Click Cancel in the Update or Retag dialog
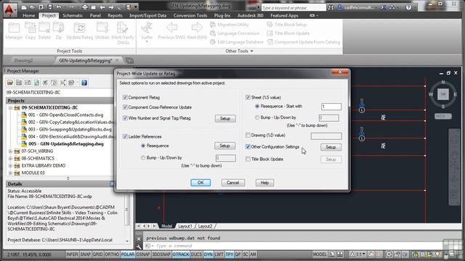The image size is (465, 261). point(232,183)
